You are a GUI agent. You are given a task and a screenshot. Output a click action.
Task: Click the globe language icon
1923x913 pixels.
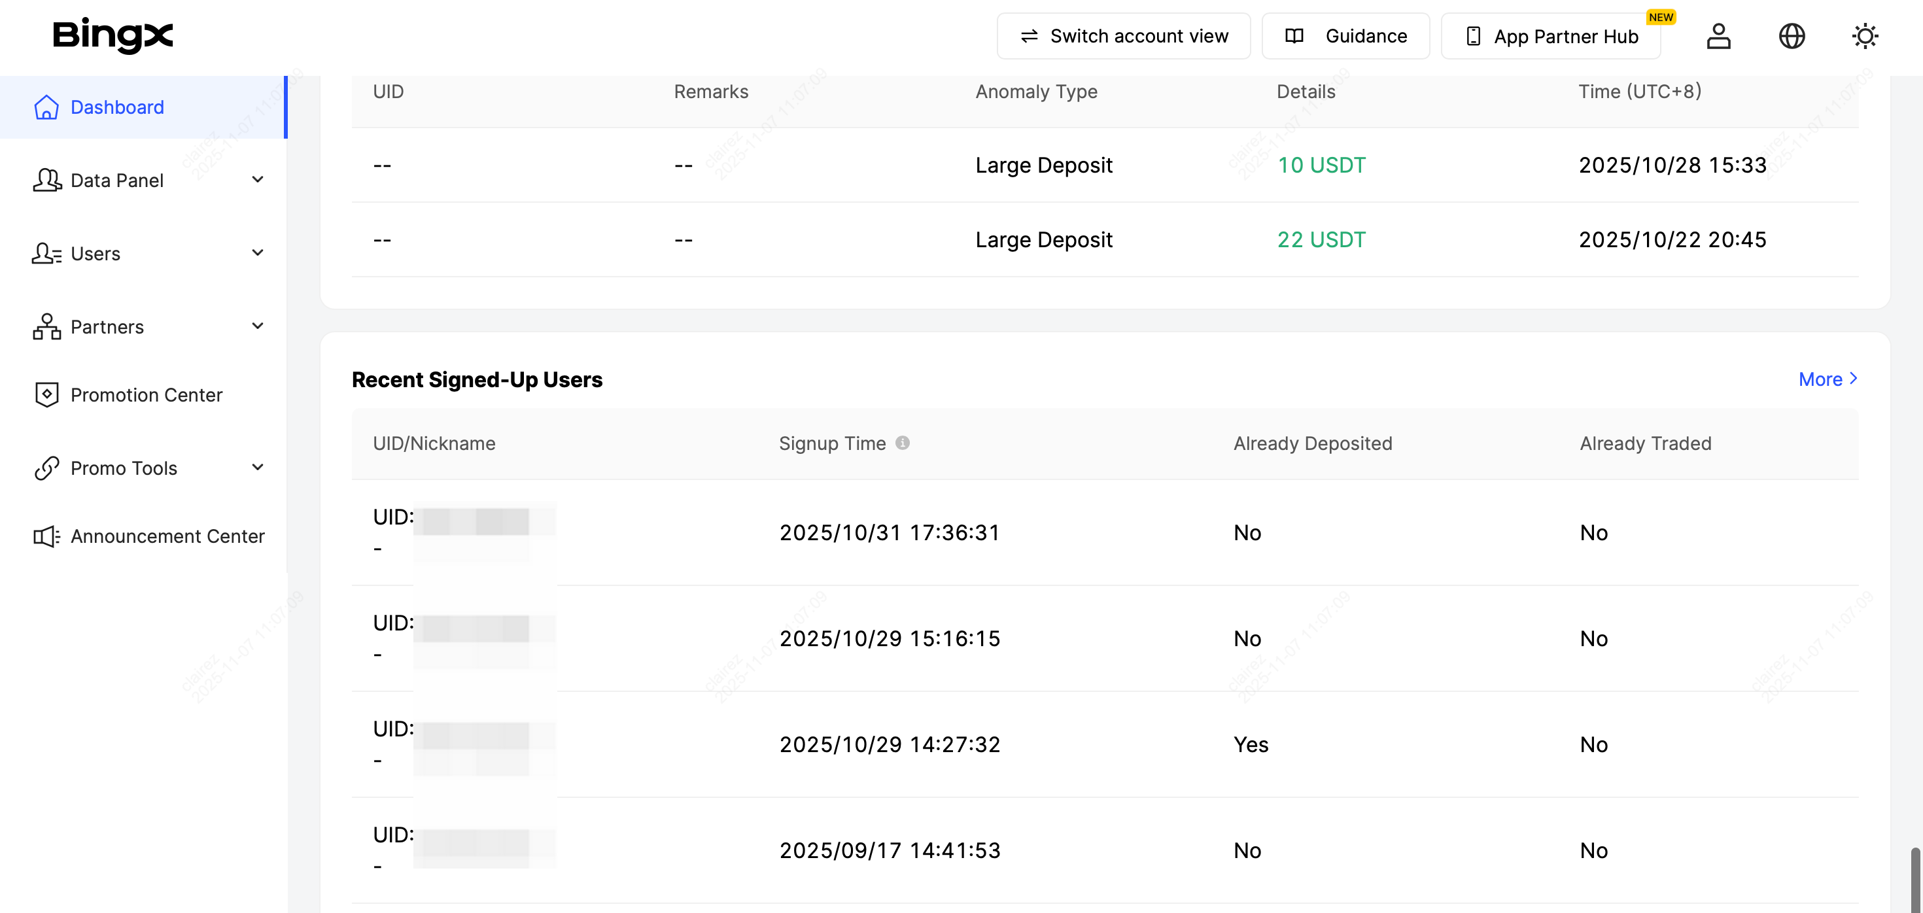pos(1791,36)
